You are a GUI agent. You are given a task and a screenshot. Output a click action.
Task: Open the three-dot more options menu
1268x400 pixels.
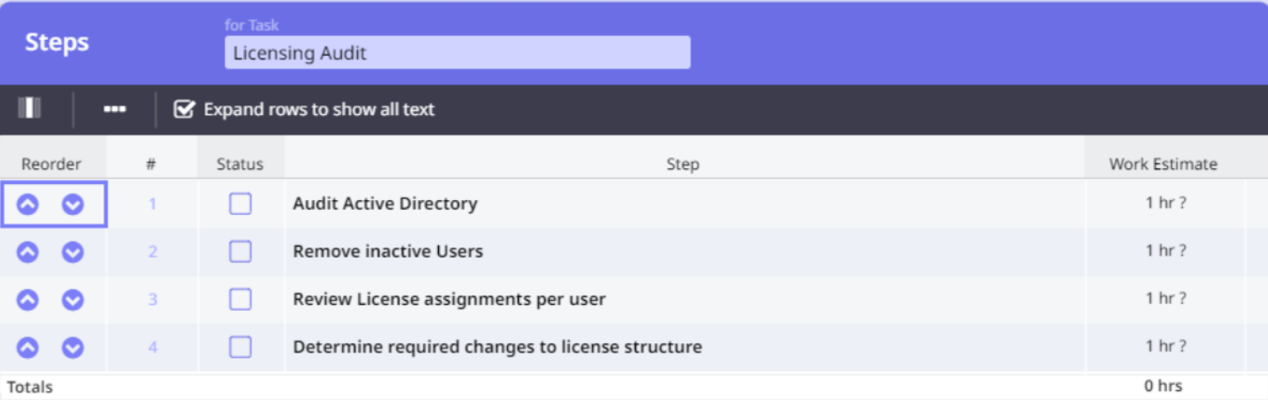[x=114, y=109]
